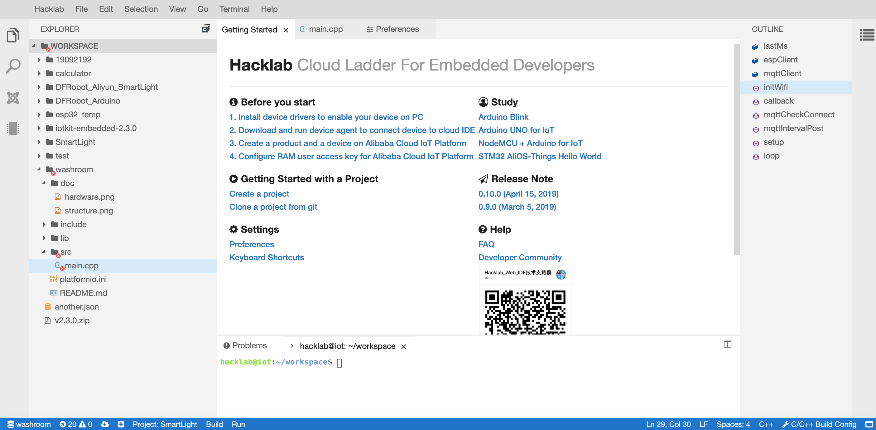The width and height of the screenshot is (876, 430).
Task: Click the split terminal panel icon
Action: pyautogui.click(x=727, y=344)
